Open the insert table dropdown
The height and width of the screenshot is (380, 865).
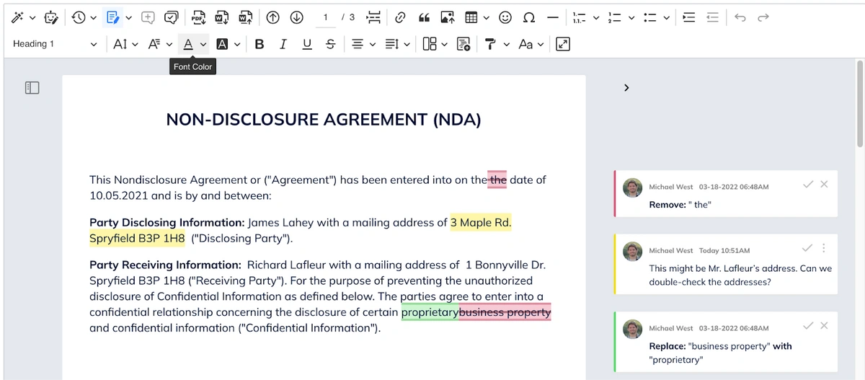coord(487,17)
